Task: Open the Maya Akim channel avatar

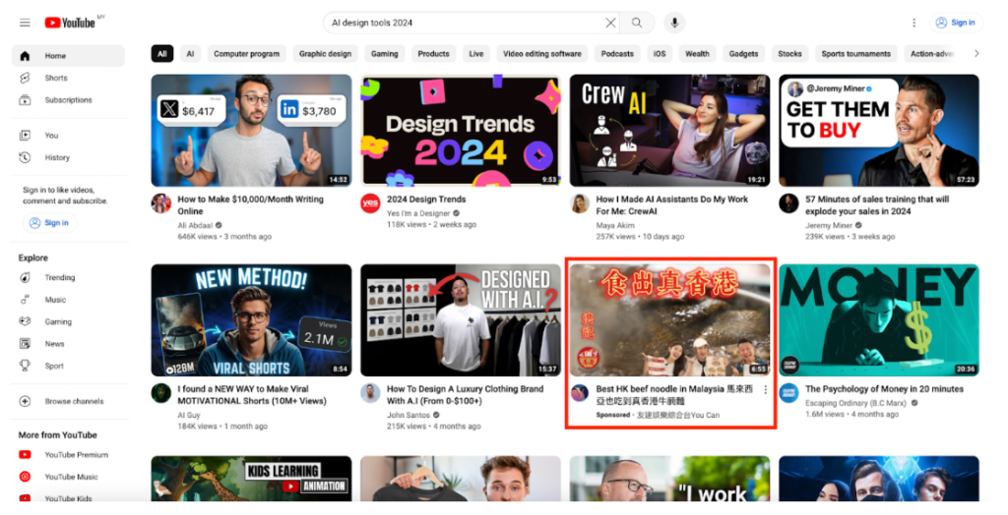Action: (x=580, y=203)
